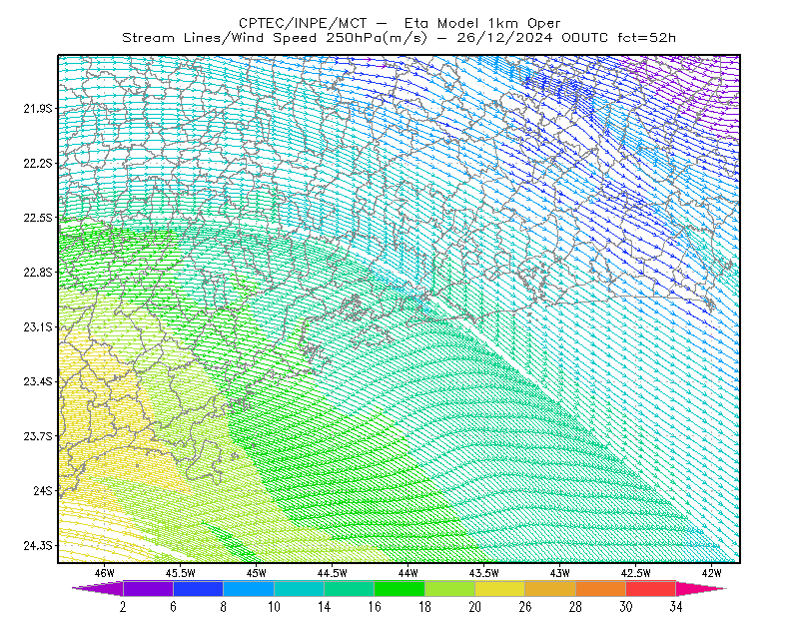Select the light blue 8-10 legend segment
The width and height of the screenshot is (799, 617).
point(249,588)
